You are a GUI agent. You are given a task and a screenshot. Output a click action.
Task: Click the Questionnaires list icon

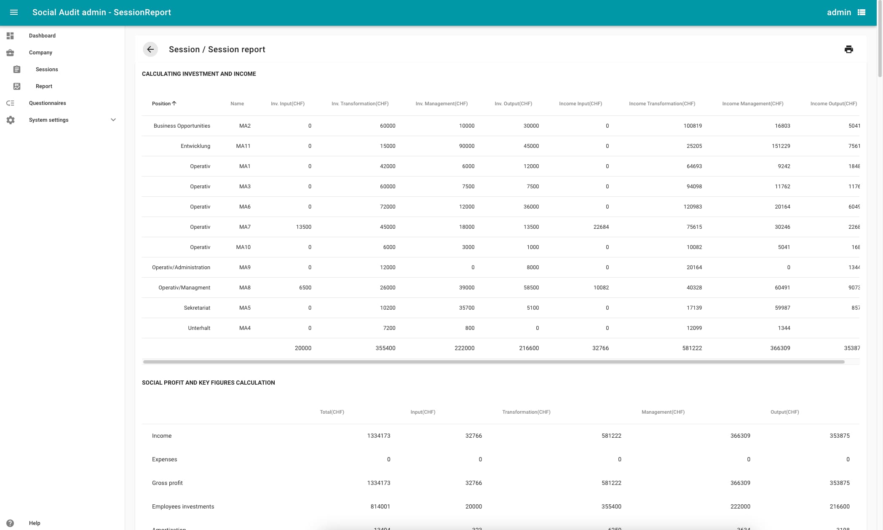(11, 103)
